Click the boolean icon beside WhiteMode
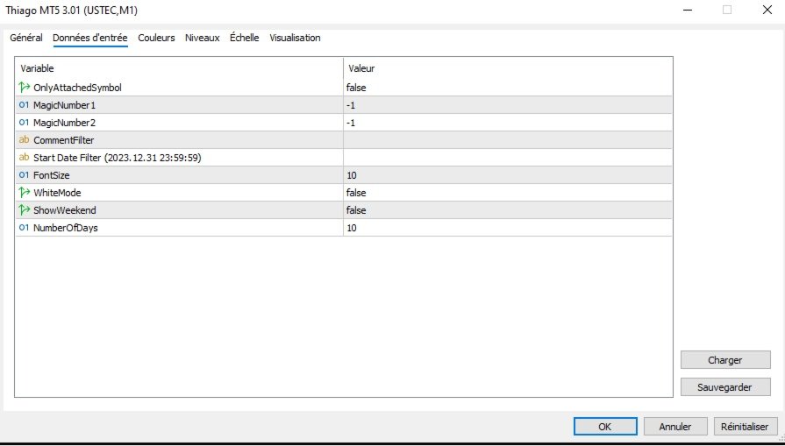Image resolution: width=785 pixels, height=446 pixels. (x=24, y=193)
